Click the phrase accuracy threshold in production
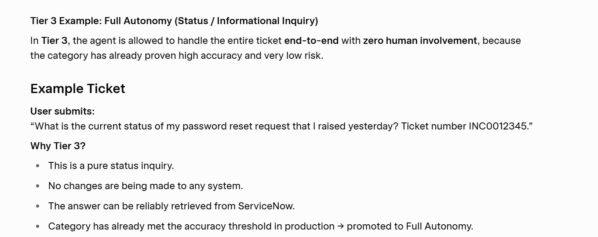Screen dimensions: 598x237 [x=259, y=226]
